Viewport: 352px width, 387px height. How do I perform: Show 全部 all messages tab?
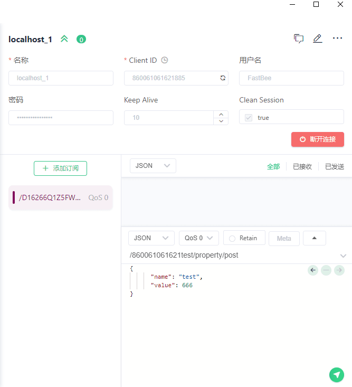pyautogui.click(x=273, y=167)
